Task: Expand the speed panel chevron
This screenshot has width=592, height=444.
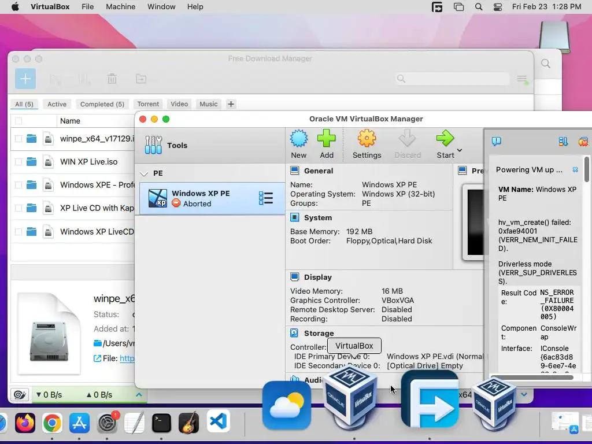Action: point(139,394)
